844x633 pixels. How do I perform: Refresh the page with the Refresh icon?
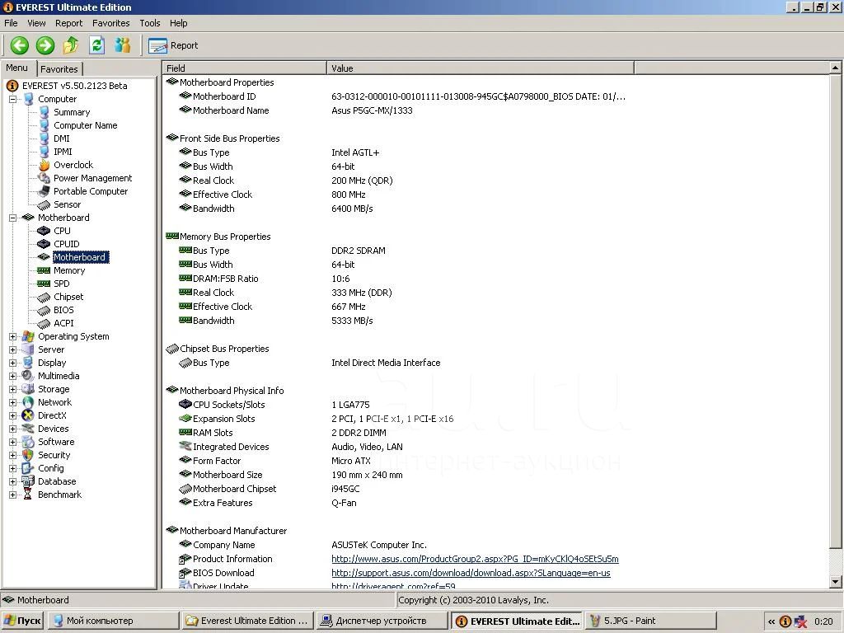pos(97,45)
